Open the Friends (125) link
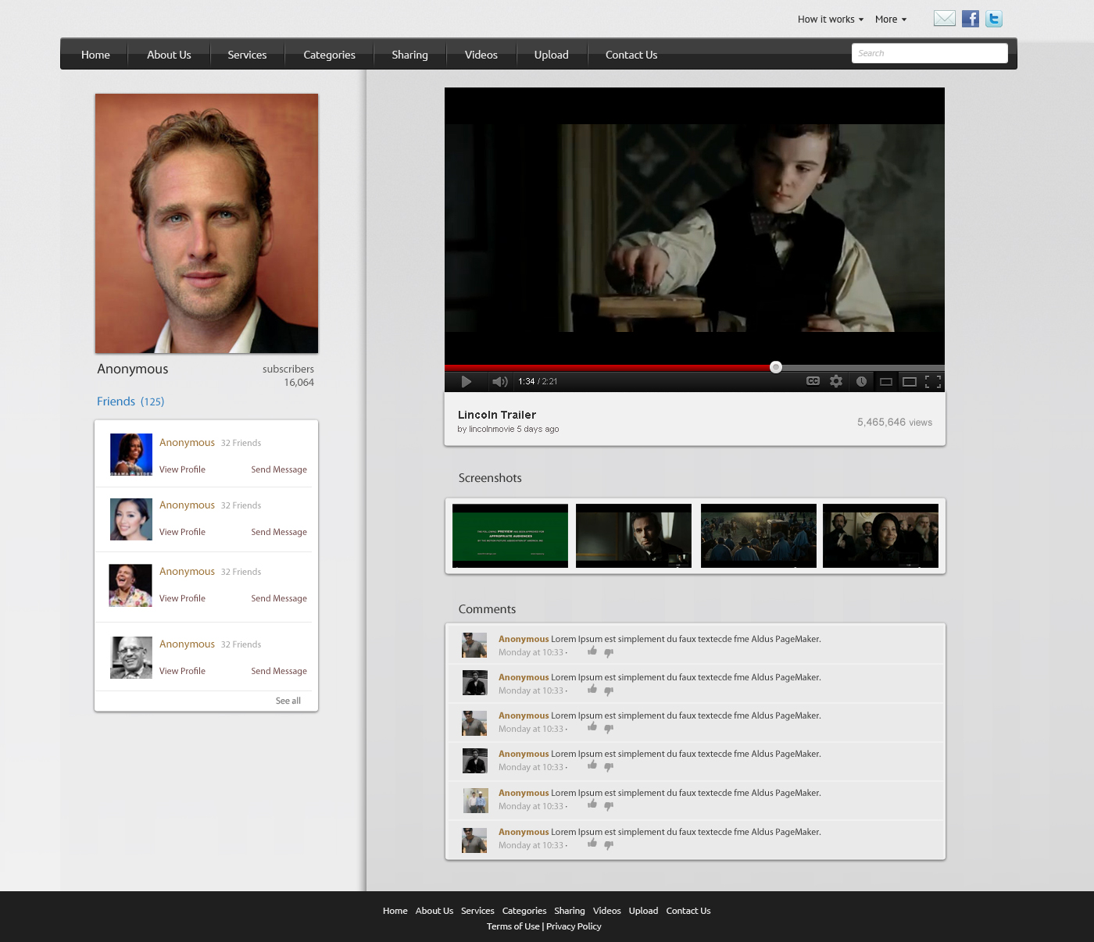1094x942 pixels. click(130, 401)
